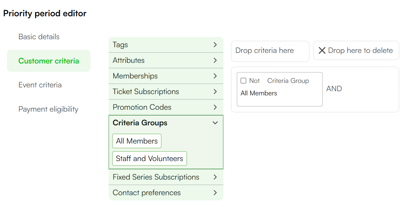404x207 pixels.
Task: Go to Payment eligibility section
Action: [x=48, y=109]
